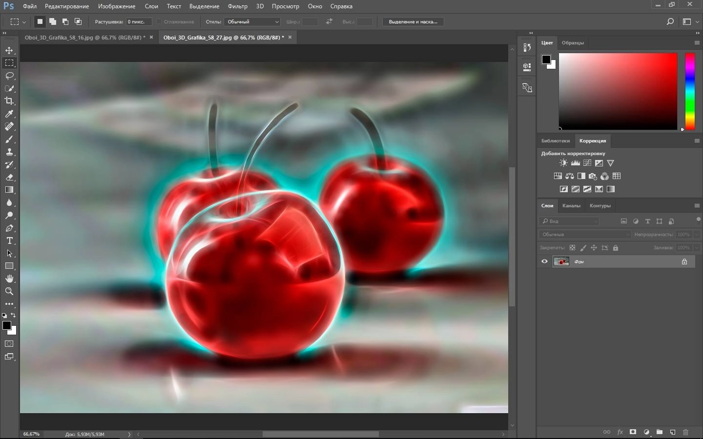Pick color in the red color field
The width and height of the screenshot is (703, 439).
[618, 91]
